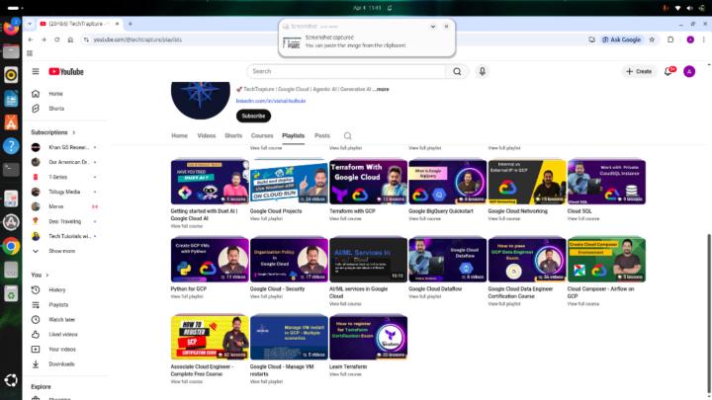Go to Home in sidebar
This screenshot has width=712, height=400.
coord(55,94)
